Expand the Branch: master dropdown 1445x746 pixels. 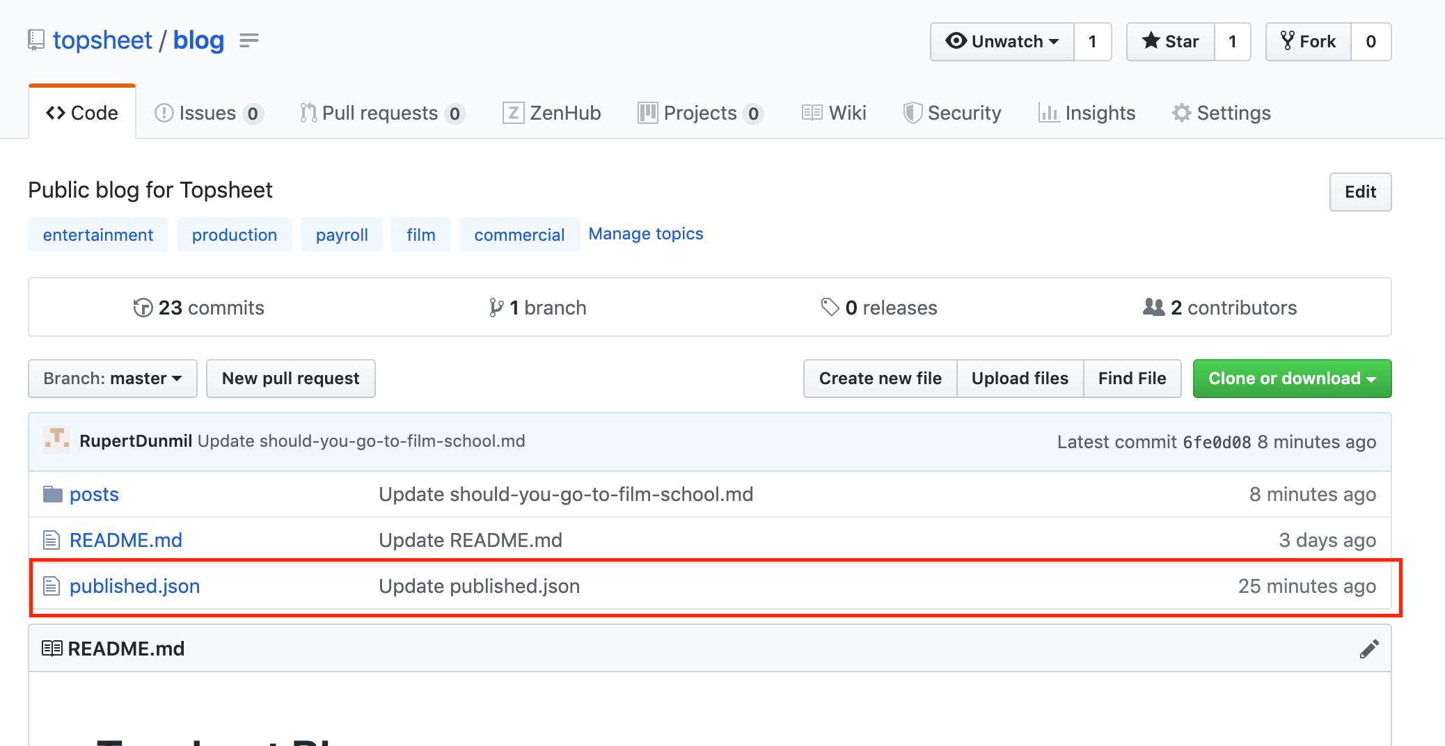113,379
